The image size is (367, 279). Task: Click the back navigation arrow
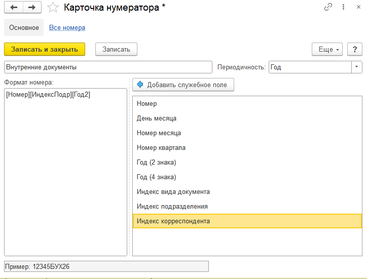point(14,7)
